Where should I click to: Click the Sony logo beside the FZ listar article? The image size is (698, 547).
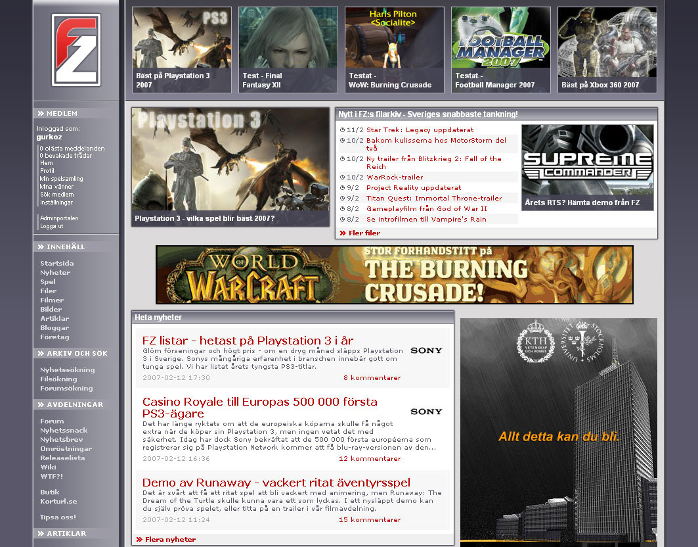click(426, 350)
